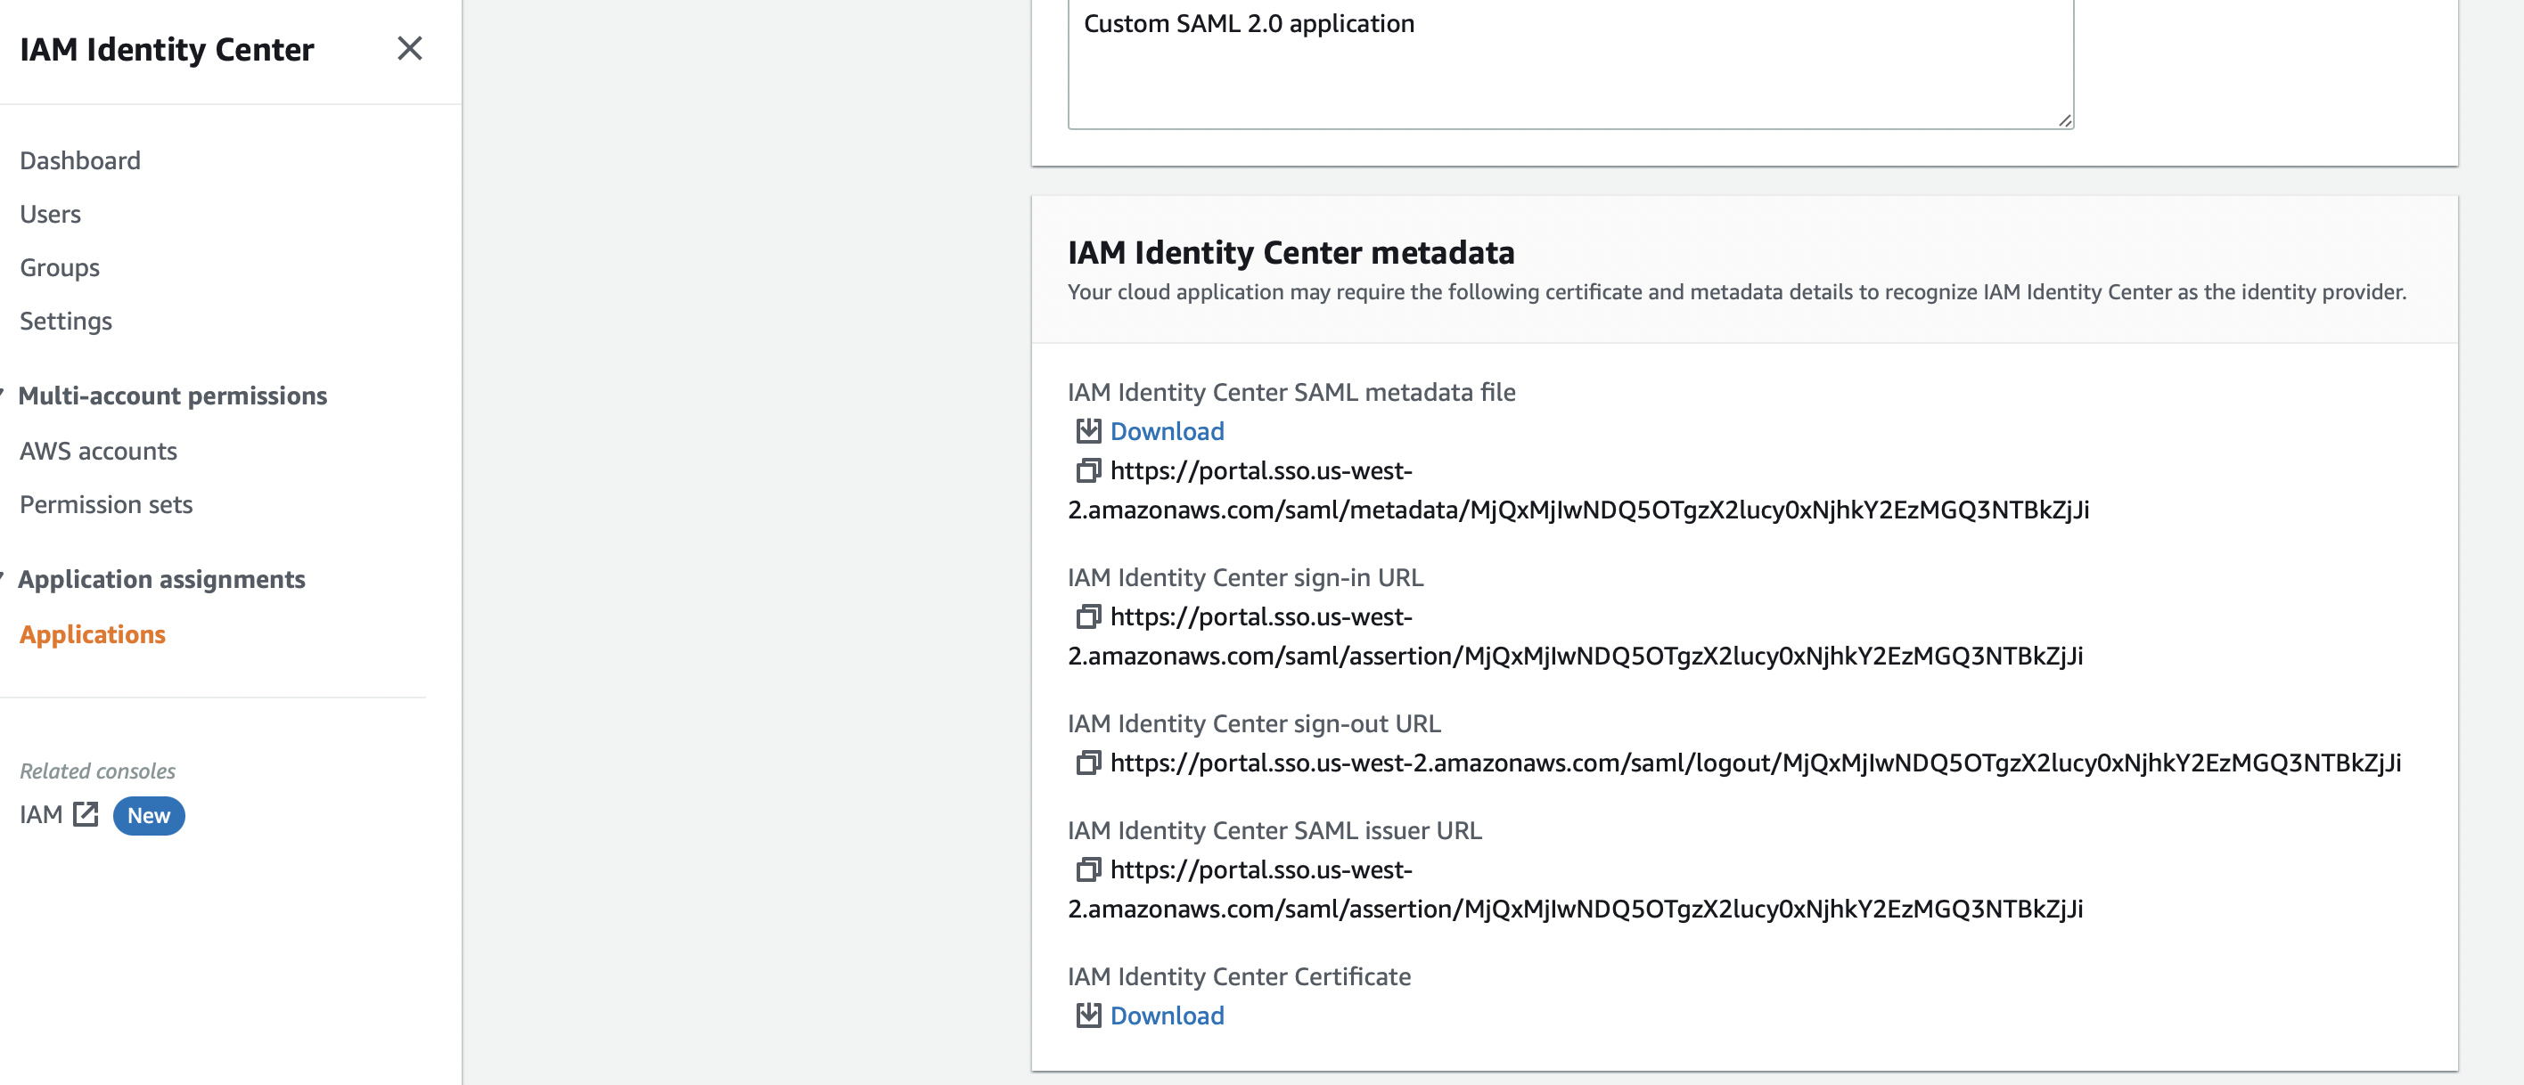
Task: Select the Applications navigation item
Action: 92,633
